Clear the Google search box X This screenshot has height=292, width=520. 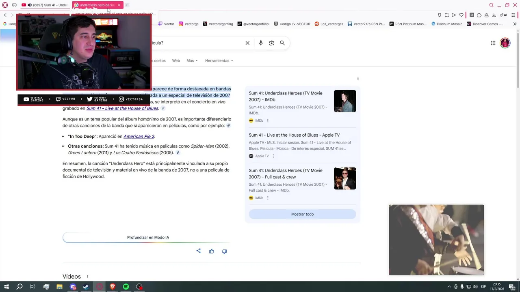(247, 43)
